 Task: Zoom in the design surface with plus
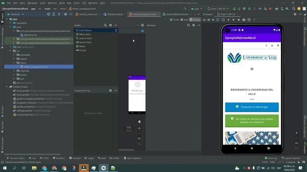(139, 128)
